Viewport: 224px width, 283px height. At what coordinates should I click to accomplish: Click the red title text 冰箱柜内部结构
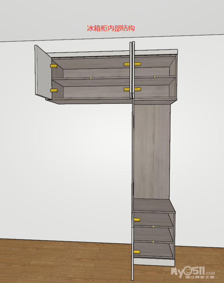(x=111, y=28)
